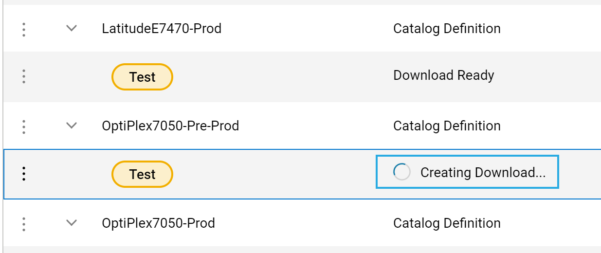Open three-dot menu for Creating Download row
Image resolution: width=601 pixels, height=253 pixels.
24,174
